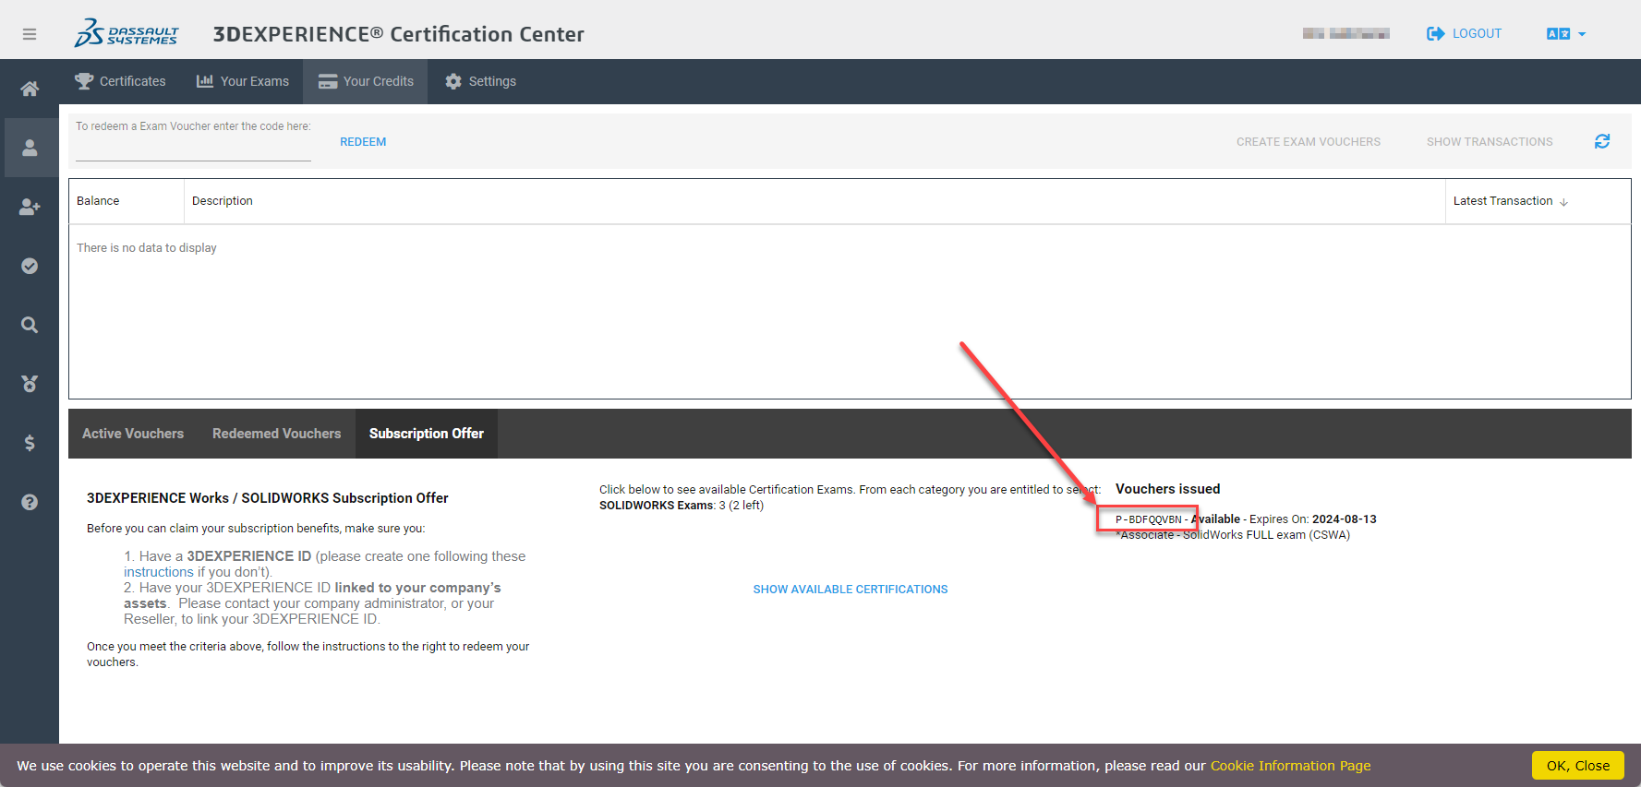Select the user profile sidebar icon
The height and width of the screenshot is (787, 1641).
point(30,148)
